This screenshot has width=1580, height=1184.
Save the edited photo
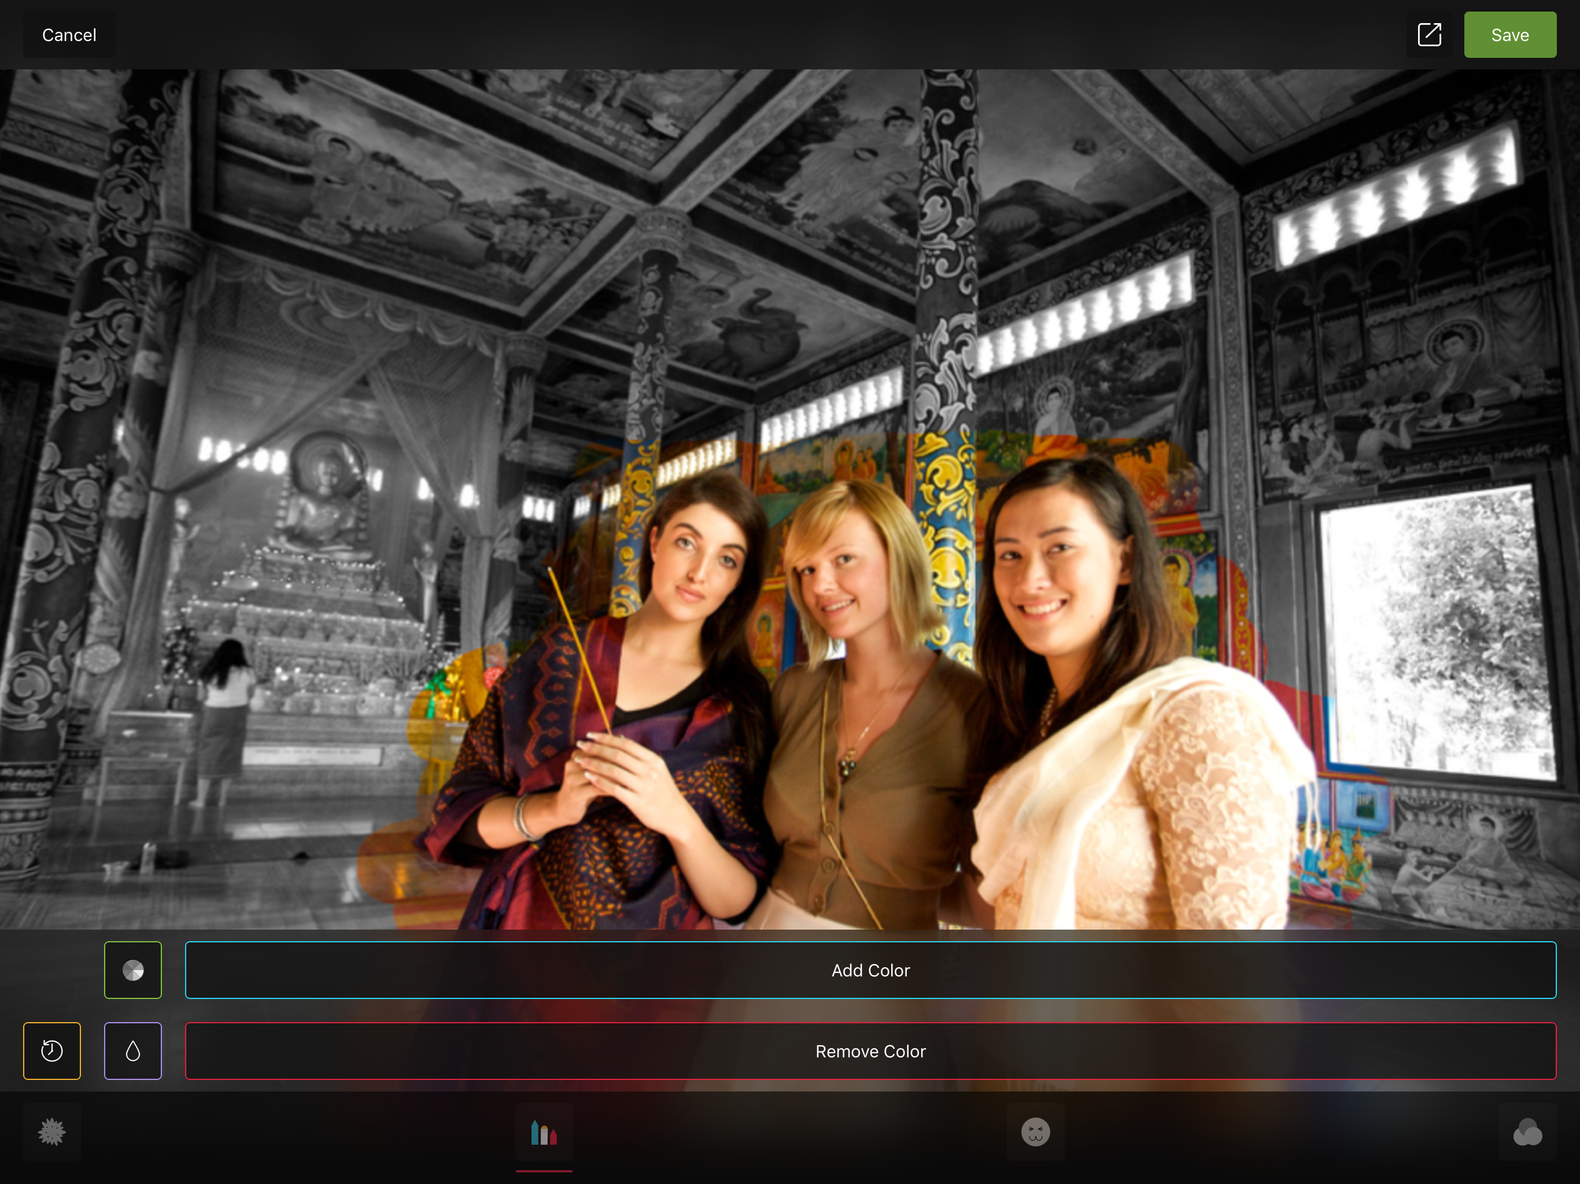point(1509,34)
